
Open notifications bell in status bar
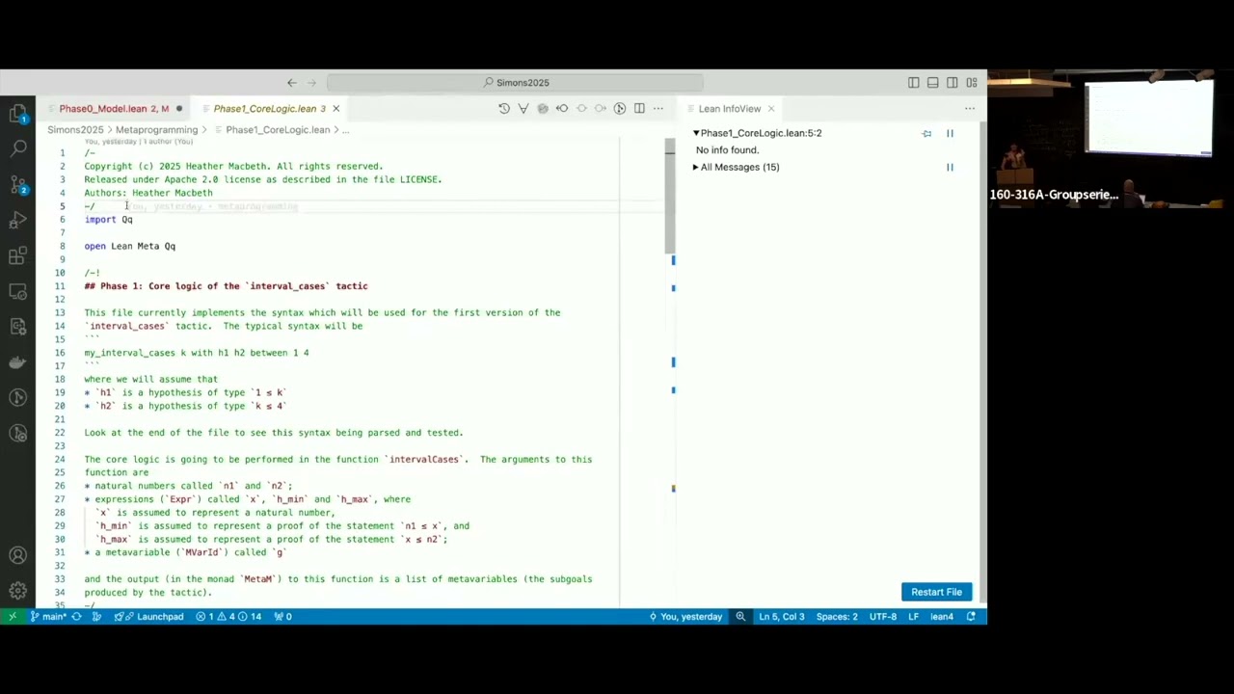[971, 617]
